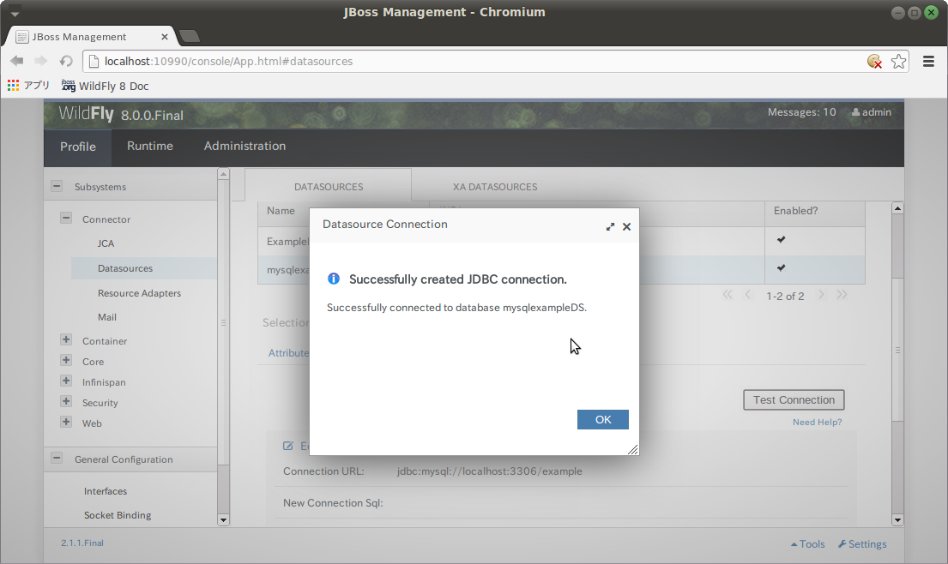The height and width of the screenshot is (564, 948).
Task: Open Mail subsystem in sidebar
Action: 107,317
